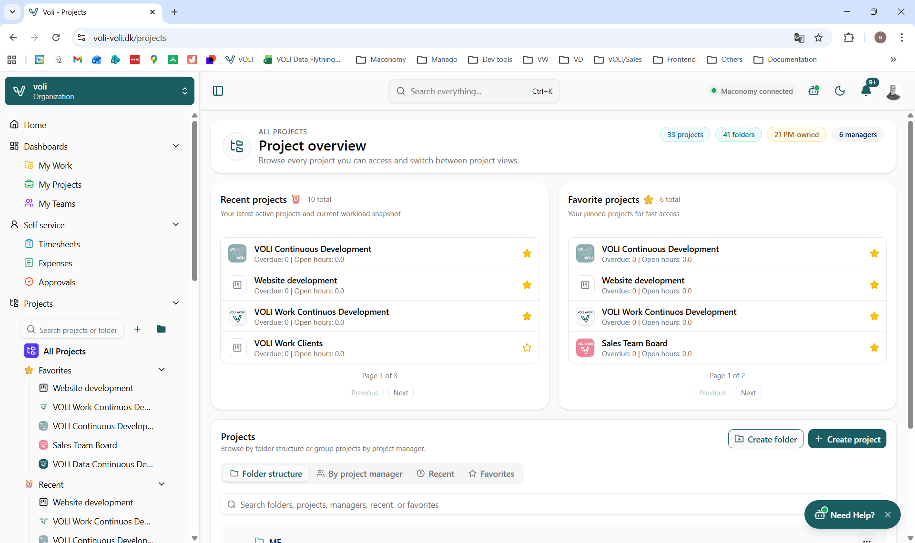Click Next under Recent projects
Image resolution: width=915 pixels, height=543 pixels.
[400, 392]
